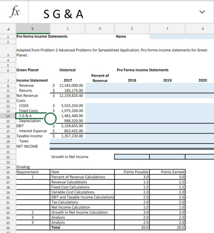
Task: Click the 'Total' cell in grading table
Action: (x=56, y=228)
